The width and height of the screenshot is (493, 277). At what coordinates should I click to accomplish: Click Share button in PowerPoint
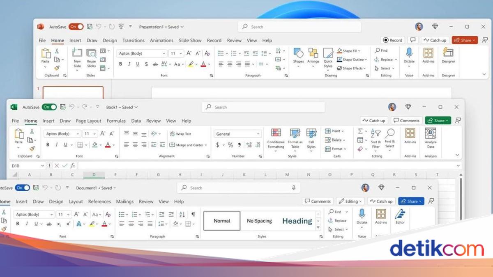point(465,40)
